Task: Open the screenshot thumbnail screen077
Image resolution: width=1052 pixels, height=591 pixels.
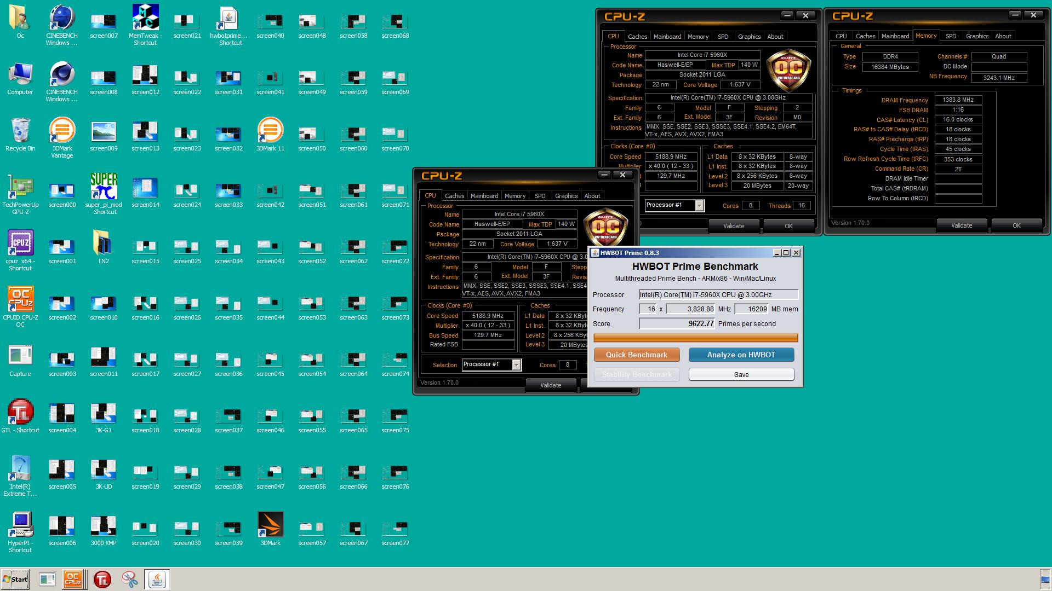Action: click(395, 532)
